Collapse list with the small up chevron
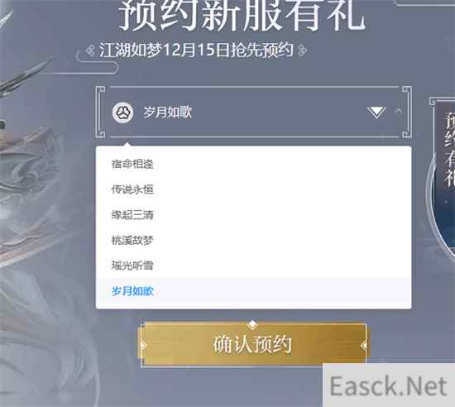Viewport: 455px width, 407px height. 399,111
